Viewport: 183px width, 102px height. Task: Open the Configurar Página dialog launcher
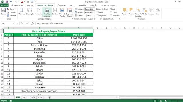point(73,19)
